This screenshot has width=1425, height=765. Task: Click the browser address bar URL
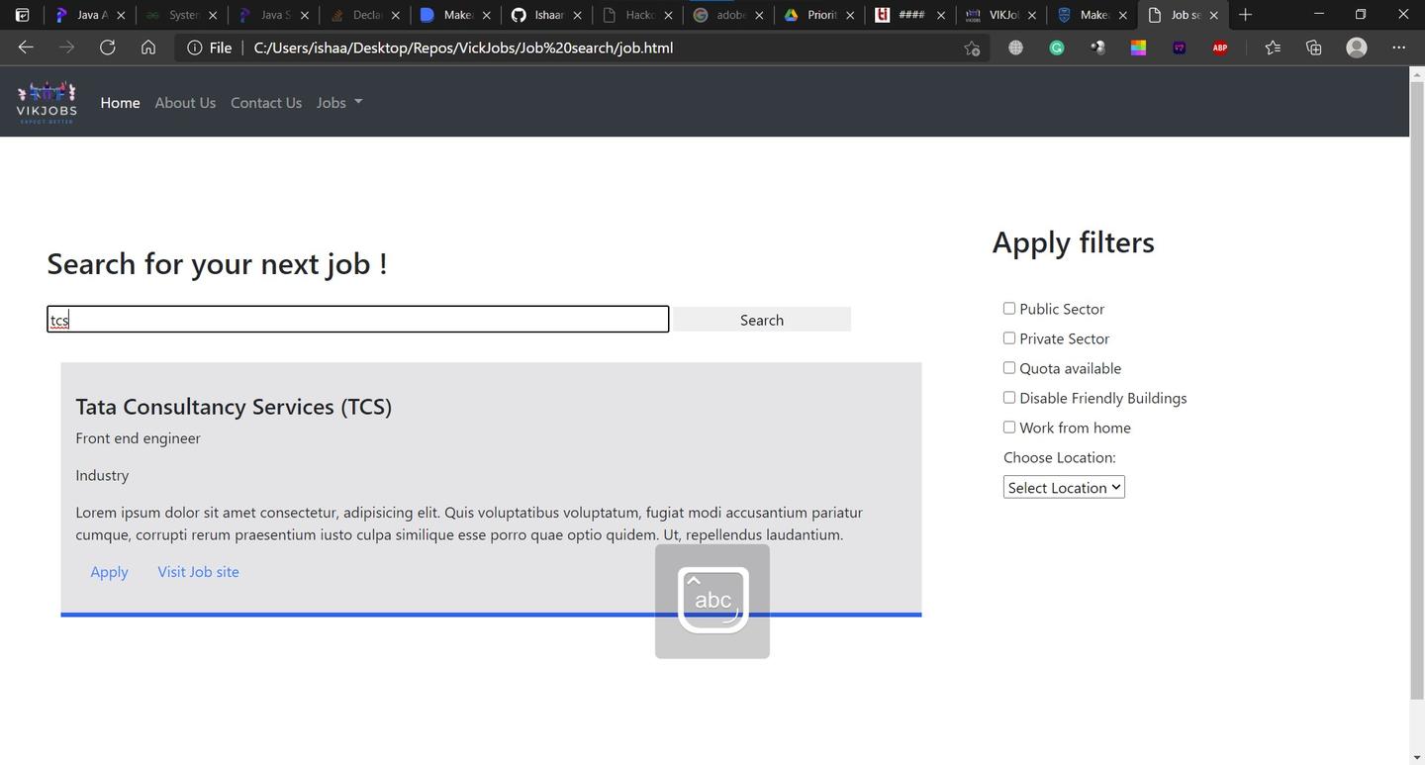click(x=463, y=48)
